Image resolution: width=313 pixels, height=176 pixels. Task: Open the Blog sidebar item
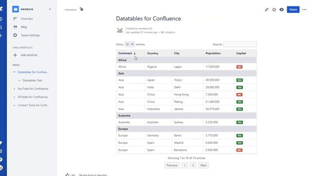tap(24, 27)
